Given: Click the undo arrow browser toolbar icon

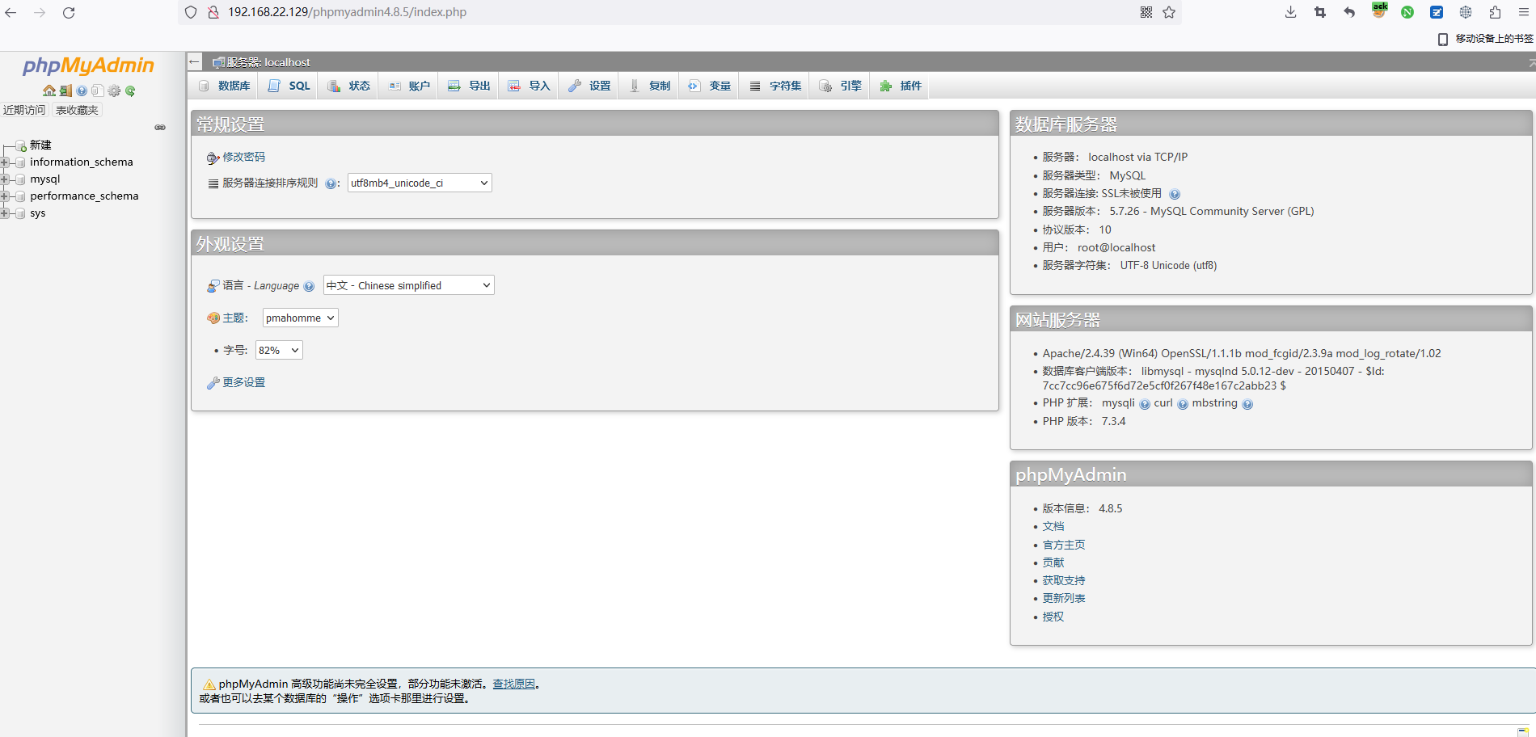Looking at the screenshot, I should tap(1349, 12).
